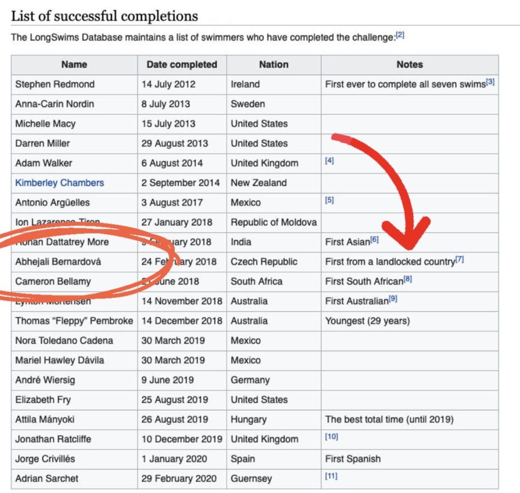
Task: Click the Date completed column header
Action: click(182, 64)
